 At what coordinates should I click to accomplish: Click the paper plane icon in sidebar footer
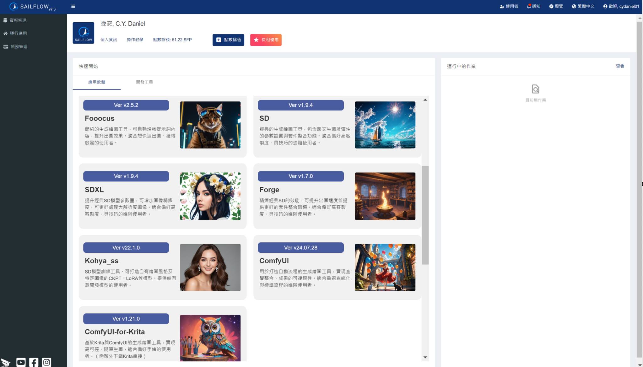coord(6,363)
